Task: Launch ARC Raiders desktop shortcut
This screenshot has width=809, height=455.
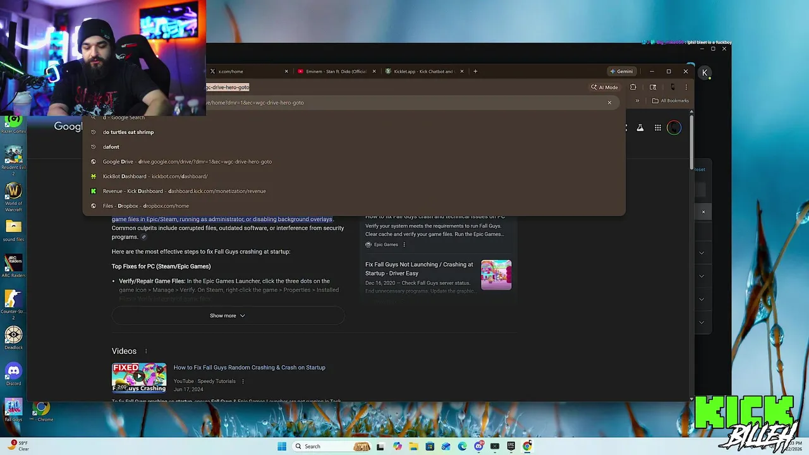Action: click(x=13, y=267)
